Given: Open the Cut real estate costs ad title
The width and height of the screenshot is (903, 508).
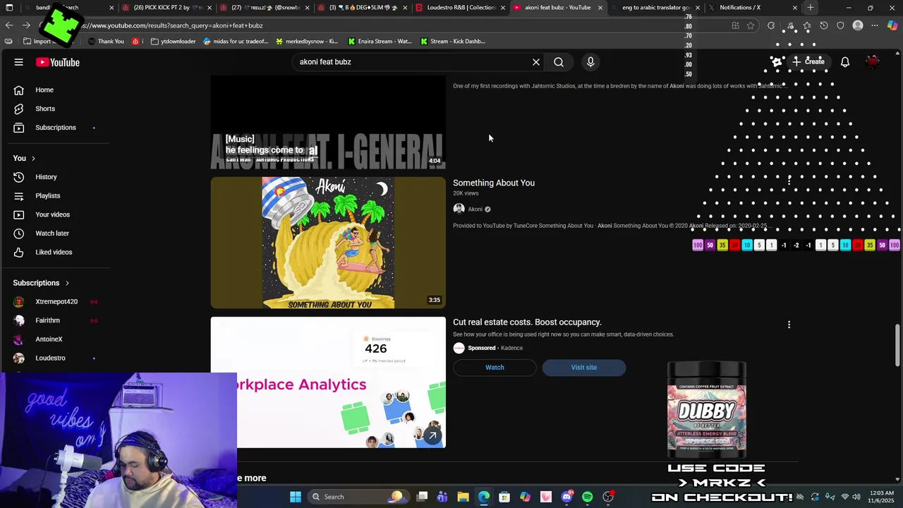Looking at the screenshot, I should coord(527,322).
